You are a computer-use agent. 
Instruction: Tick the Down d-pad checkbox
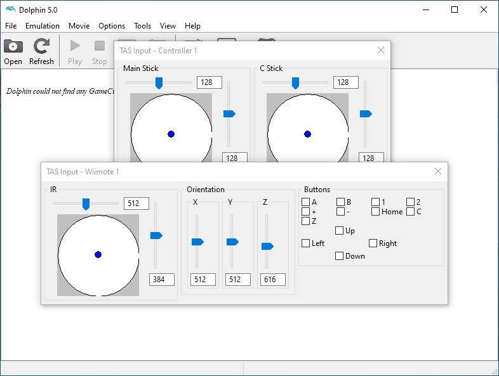(339, 256)
